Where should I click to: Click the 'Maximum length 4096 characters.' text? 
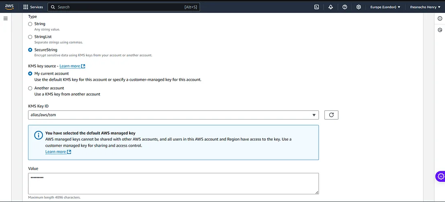(55, 197)
